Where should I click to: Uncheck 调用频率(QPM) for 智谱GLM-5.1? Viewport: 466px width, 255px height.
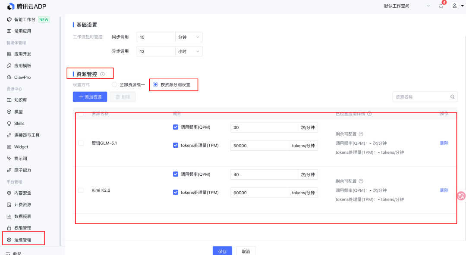click(x=176, y=127)
